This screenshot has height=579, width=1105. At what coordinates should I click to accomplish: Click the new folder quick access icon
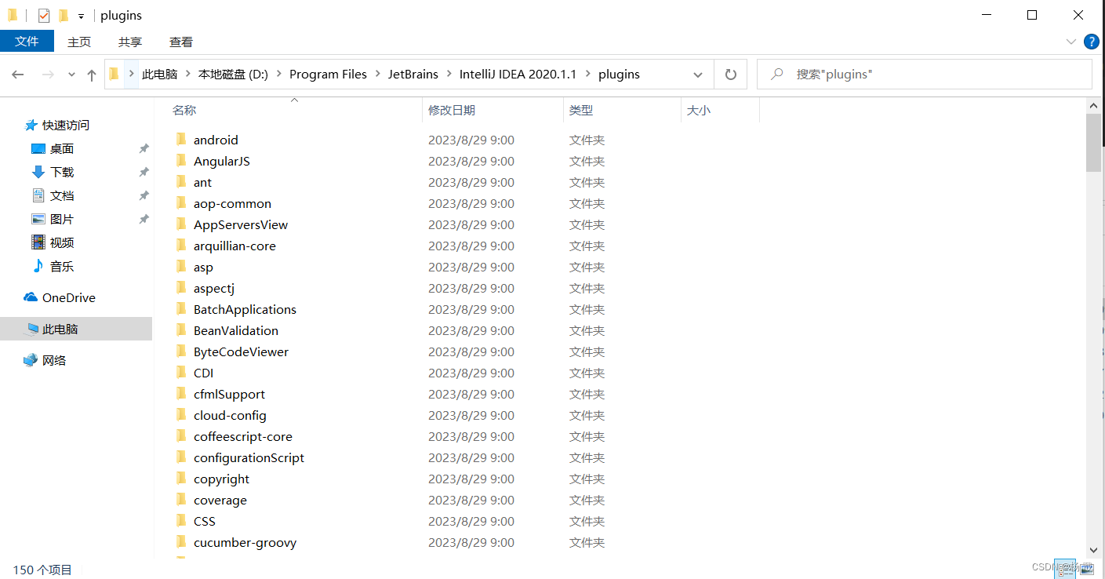pyautogui.click(x=64, y=15)
